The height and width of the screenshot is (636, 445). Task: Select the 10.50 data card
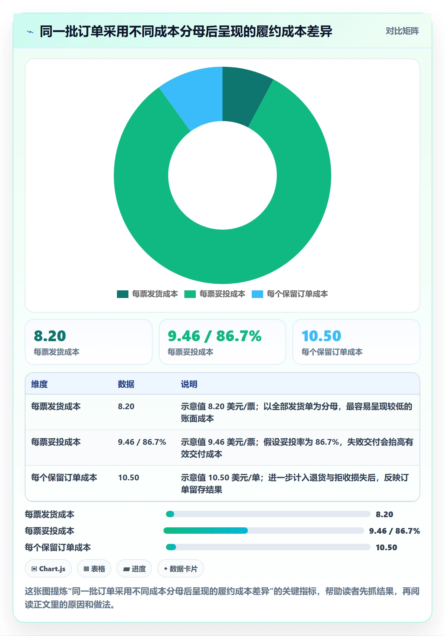[356, 342]
